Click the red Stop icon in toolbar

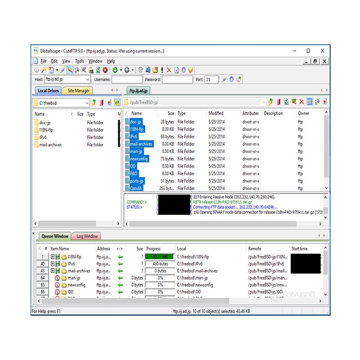pyautogui.click(x=105, y=70)
